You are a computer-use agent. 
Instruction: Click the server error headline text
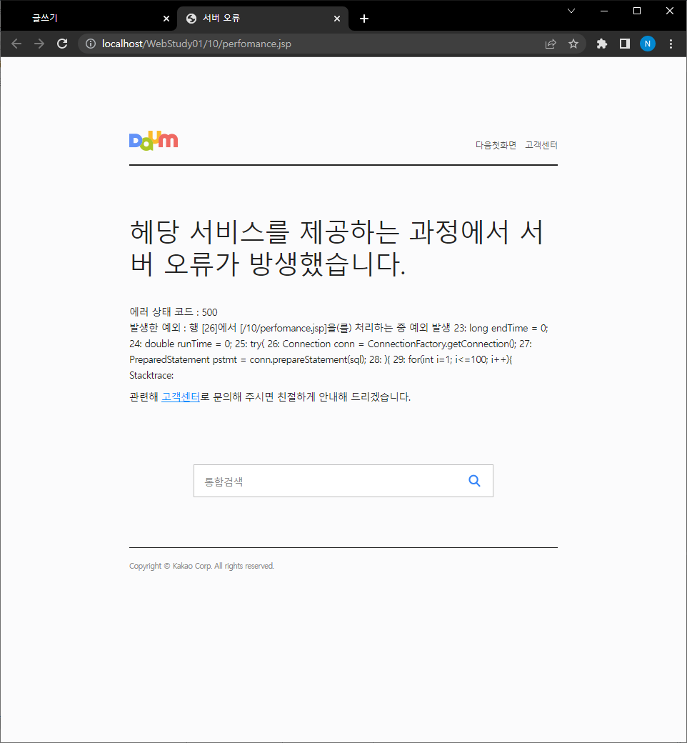click(337, 248)
